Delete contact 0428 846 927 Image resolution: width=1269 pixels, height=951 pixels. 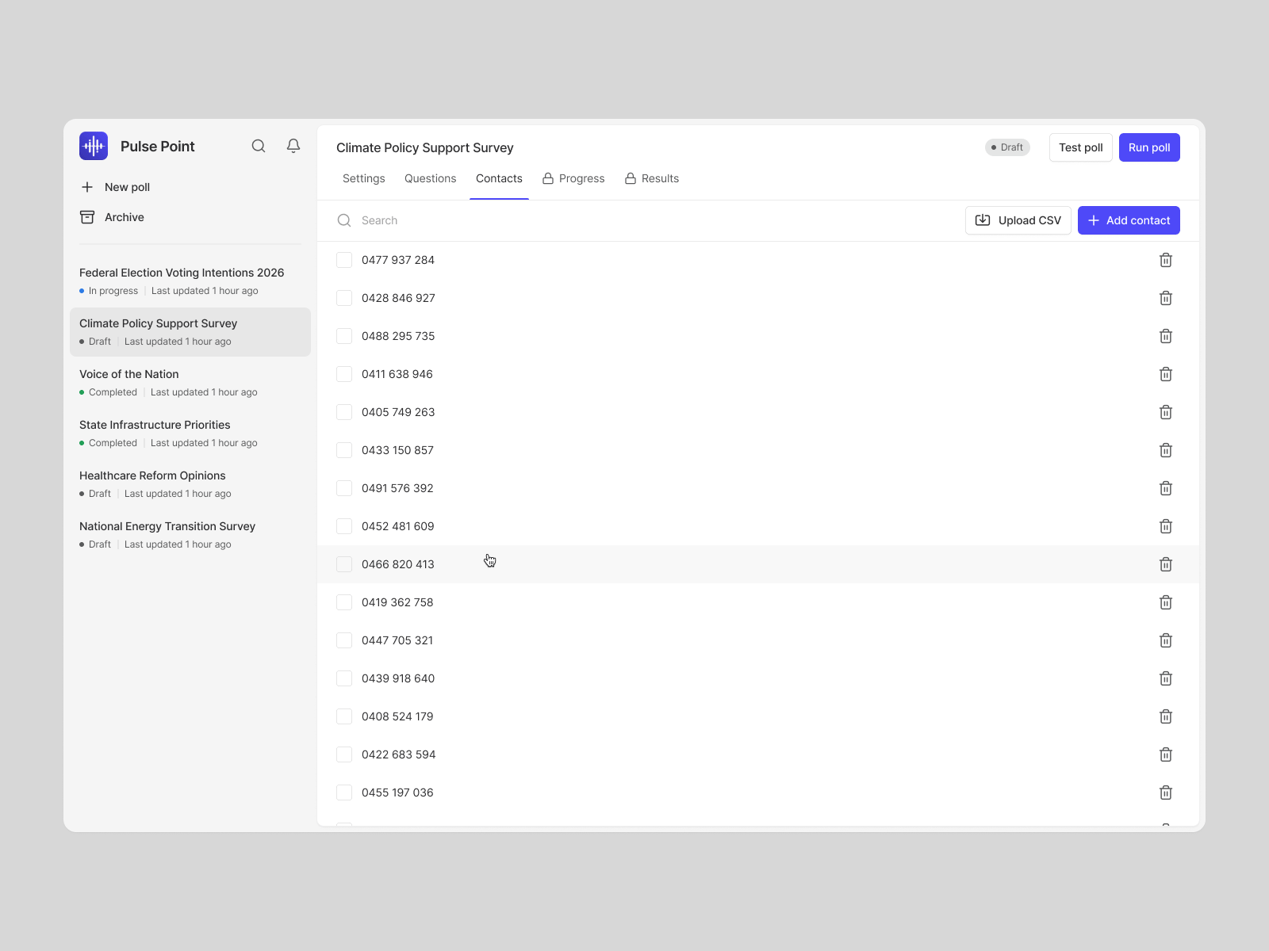pos(1166,298)
